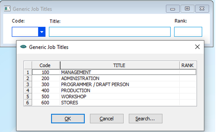Click the Cancel button
The image size is (216, 132).
point(107,119)
